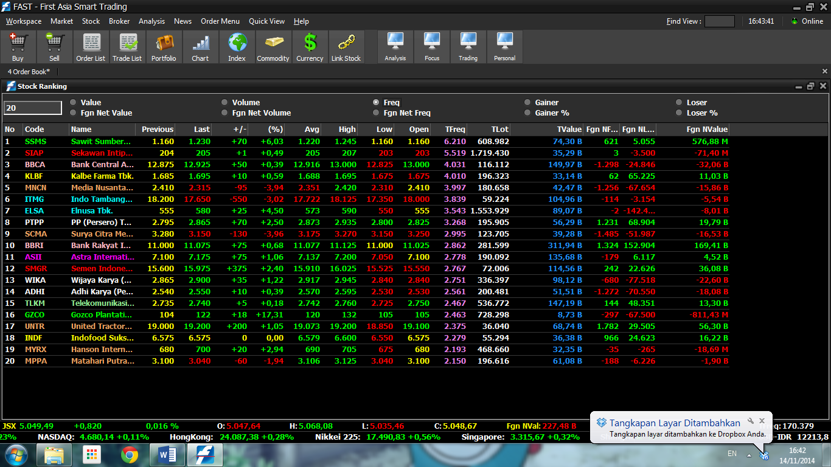Click the Windows Start button
This screenshot has width=831, height=467.
(15, 454)
